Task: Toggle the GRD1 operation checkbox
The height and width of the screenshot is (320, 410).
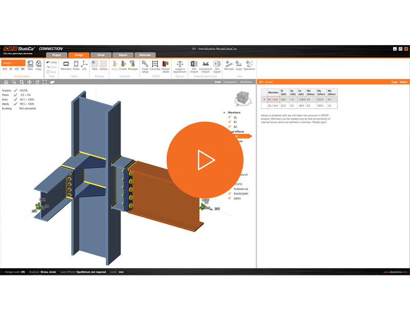Action: 230,198
